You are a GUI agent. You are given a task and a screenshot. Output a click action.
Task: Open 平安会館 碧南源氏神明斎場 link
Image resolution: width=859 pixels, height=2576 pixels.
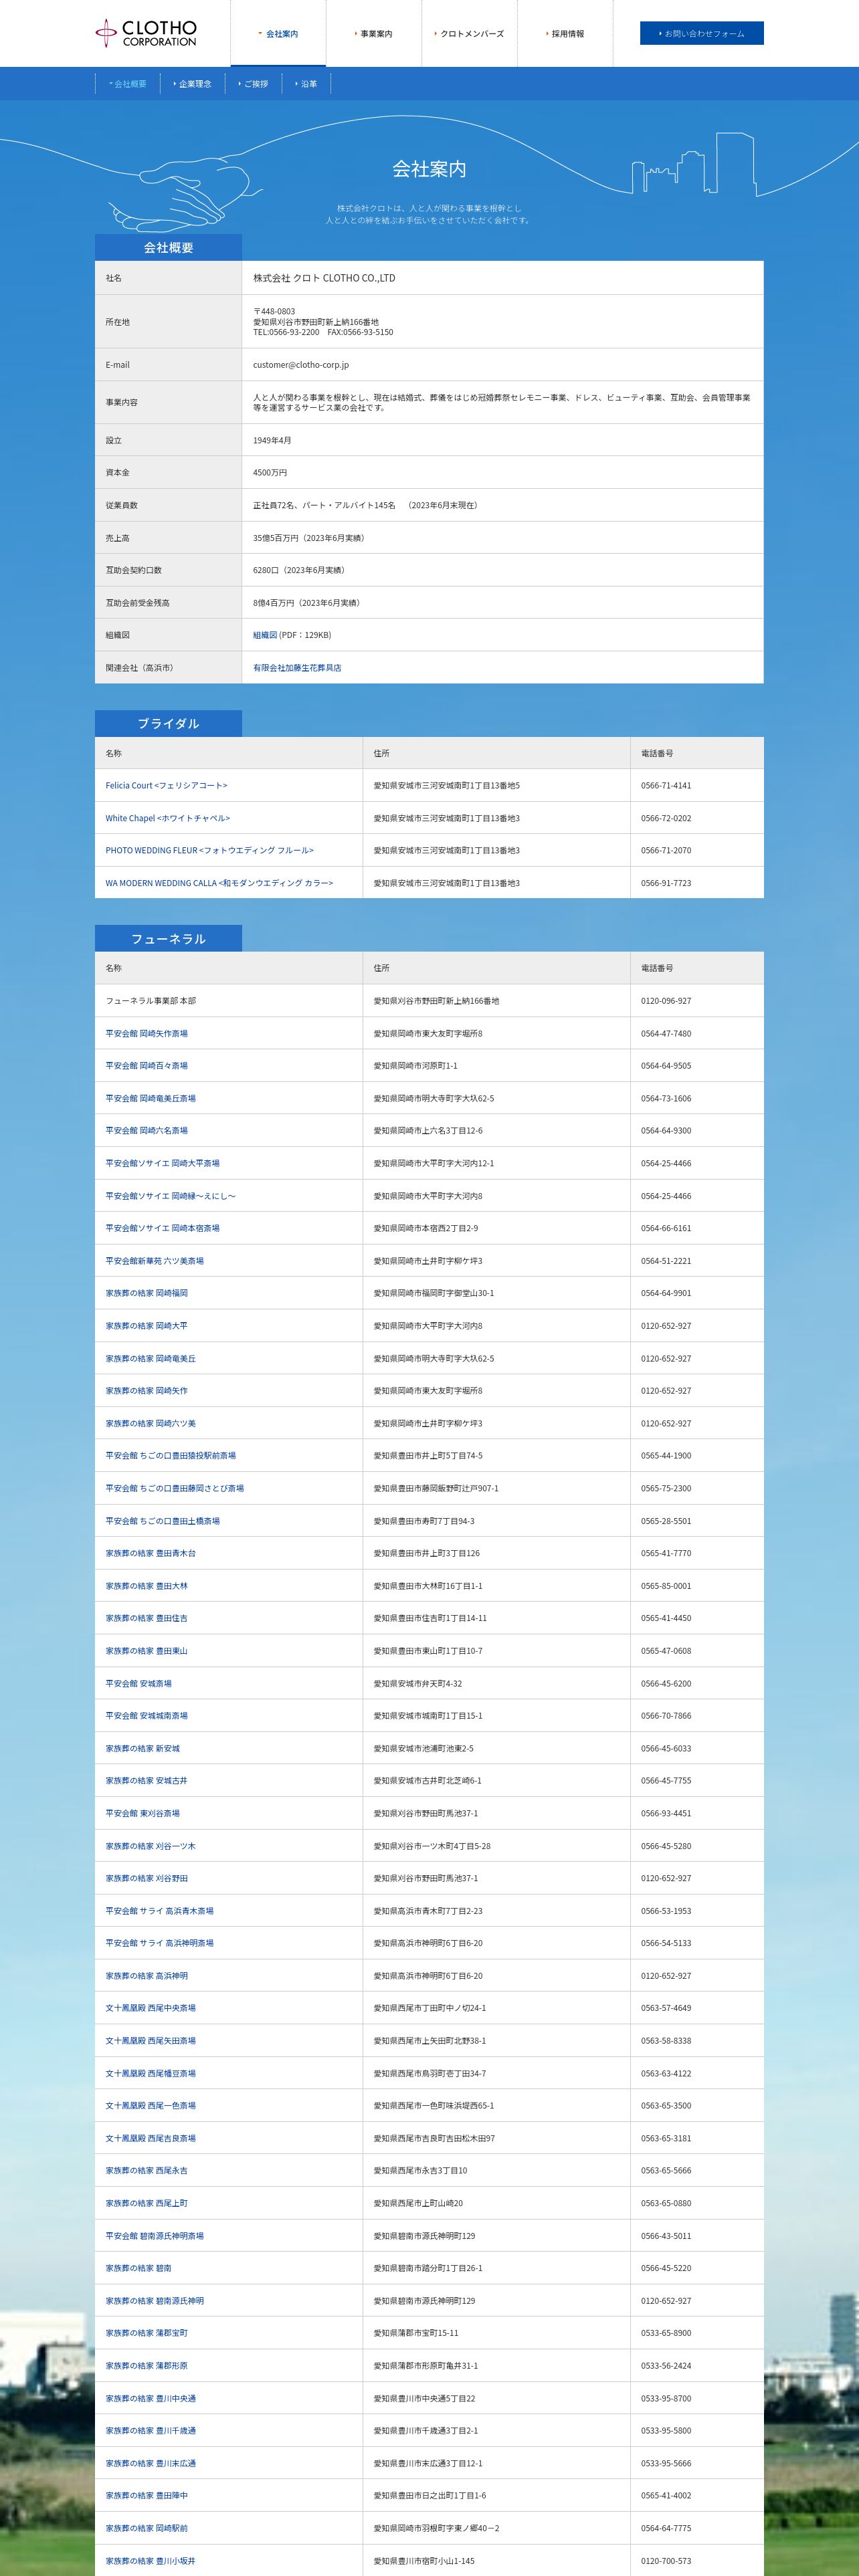coord(155,2236)
